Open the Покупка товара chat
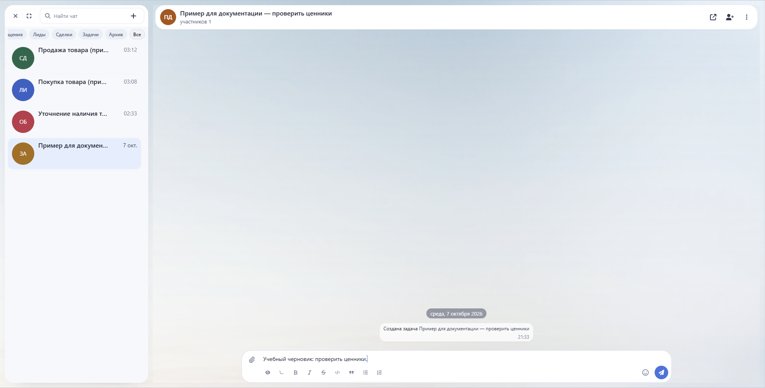765x388 pixels. (75, 90)
